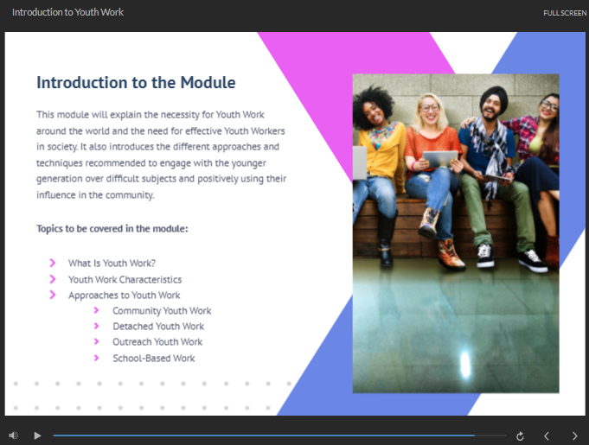Click the Introduction to the Module heading
This screenshot has height=445, width=589.
(x=136, y=83)
